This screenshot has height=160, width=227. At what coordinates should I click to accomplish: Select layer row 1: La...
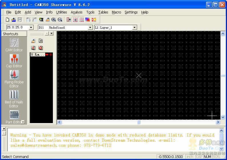[x=38, y=54]
